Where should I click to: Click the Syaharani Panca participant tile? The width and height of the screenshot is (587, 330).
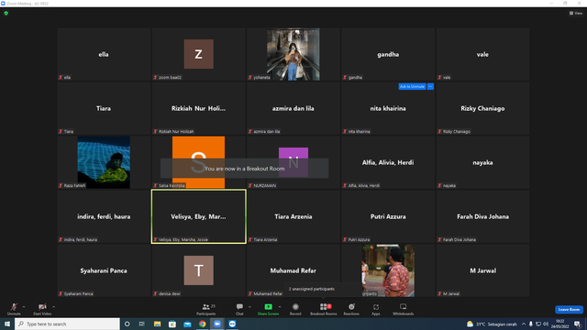(x=104, y=270)
